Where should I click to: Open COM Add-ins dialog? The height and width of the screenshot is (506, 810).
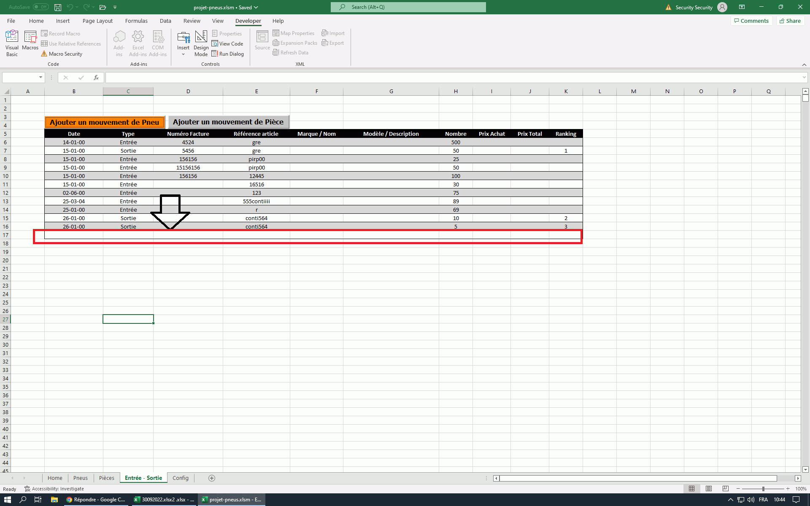coord(158,43)
